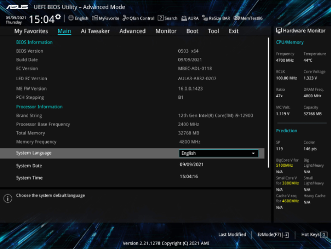This screenshot has height=250, width=331.
Task: Click the EzMode switch arrow icon
Action: click(286, 235)
